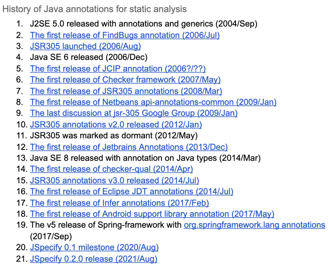Open the JCIP annotation first release link

[x=118, y=69]
